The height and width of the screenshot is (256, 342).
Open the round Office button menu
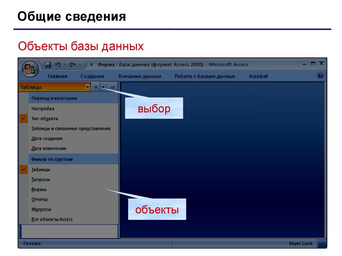tap(30, 69)
